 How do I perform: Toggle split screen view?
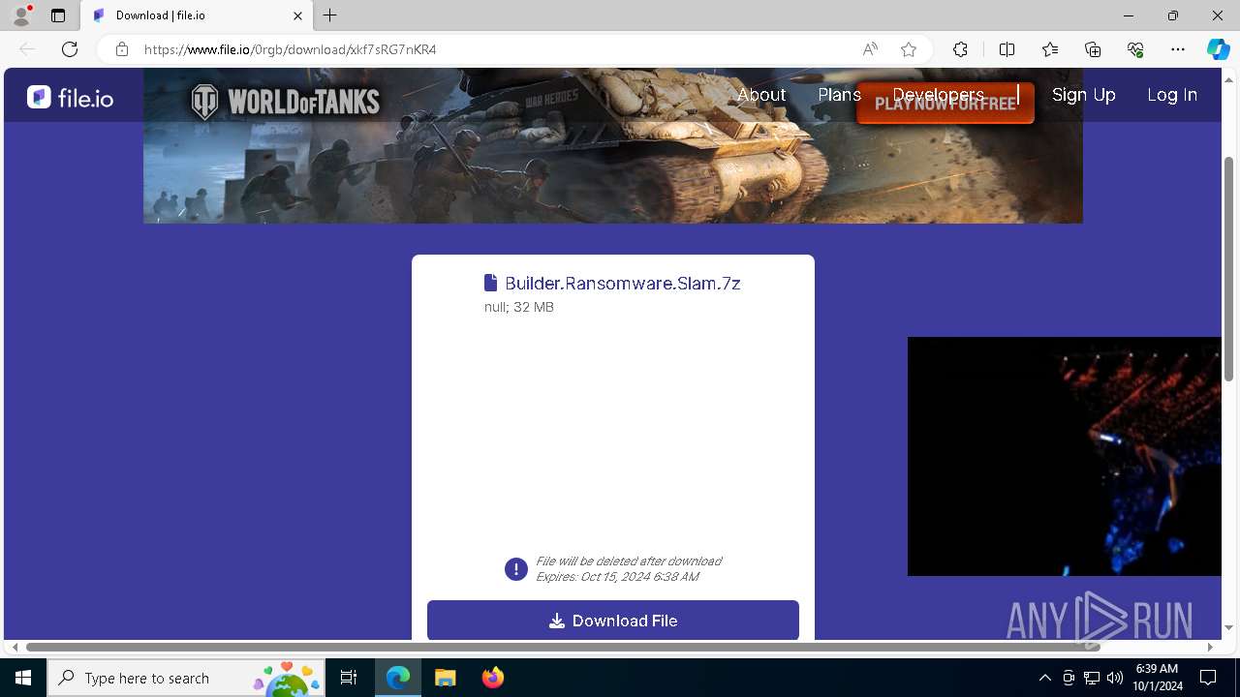click(x=1007, y=49)
